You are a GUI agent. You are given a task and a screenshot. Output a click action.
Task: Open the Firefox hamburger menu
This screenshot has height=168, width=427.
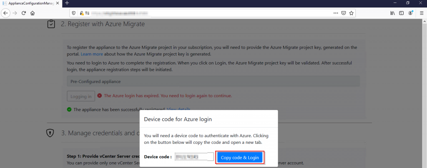coord(422,13)
